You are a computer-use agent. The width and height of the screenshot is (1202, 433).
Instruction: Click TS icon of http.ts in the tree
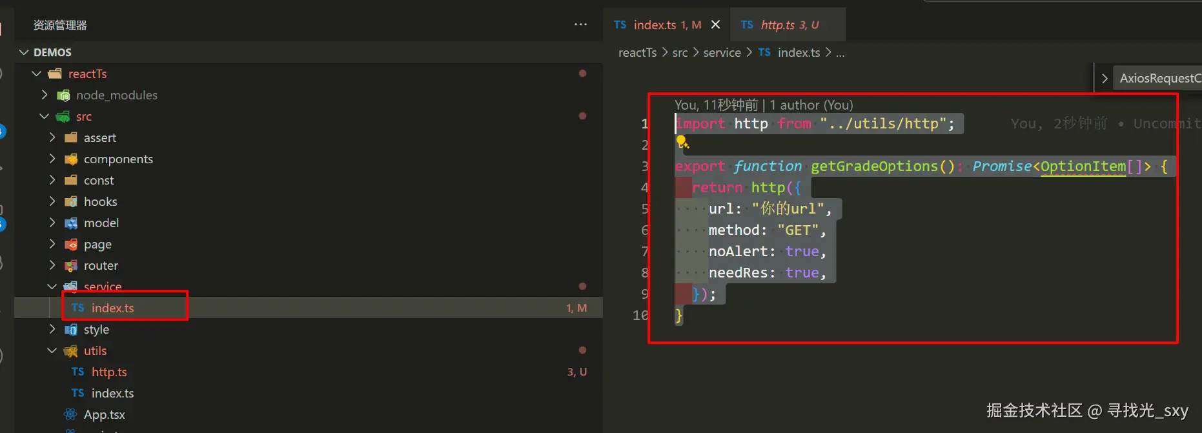point(78,372)
